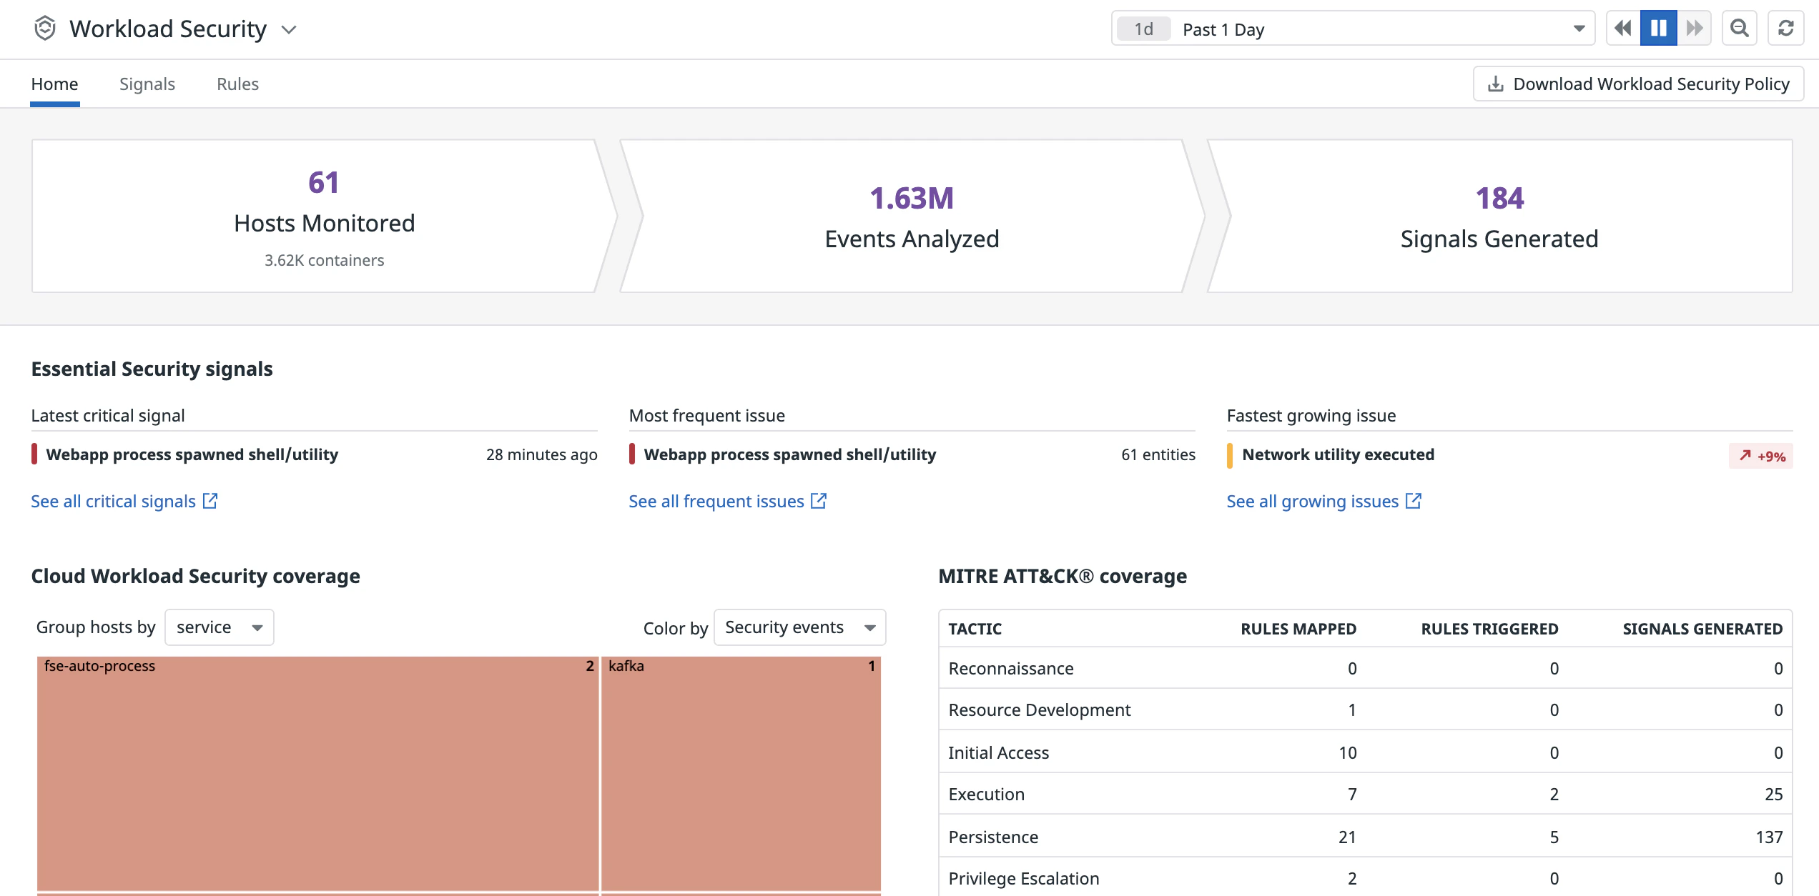Sort by TACTIC column header

(975, 629)
